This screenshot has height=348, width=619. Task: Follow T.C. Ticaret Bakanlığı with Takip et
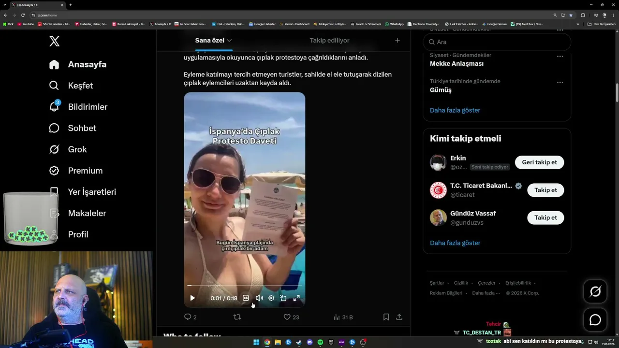pos(545,190)
